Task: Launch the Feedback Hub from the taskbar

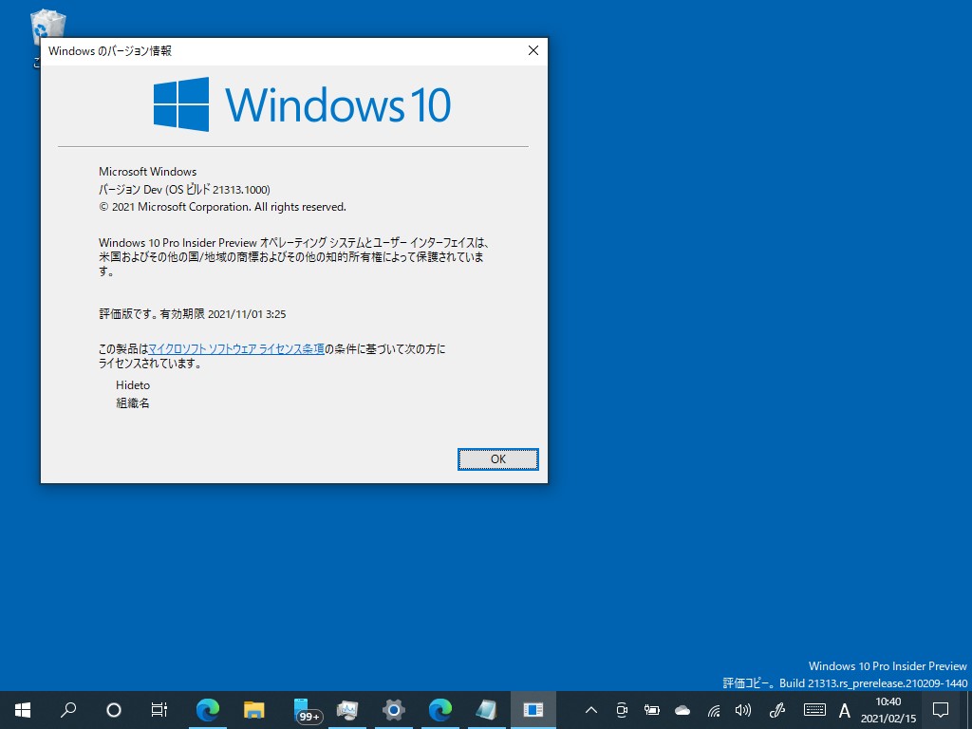Action: point(346,709)
